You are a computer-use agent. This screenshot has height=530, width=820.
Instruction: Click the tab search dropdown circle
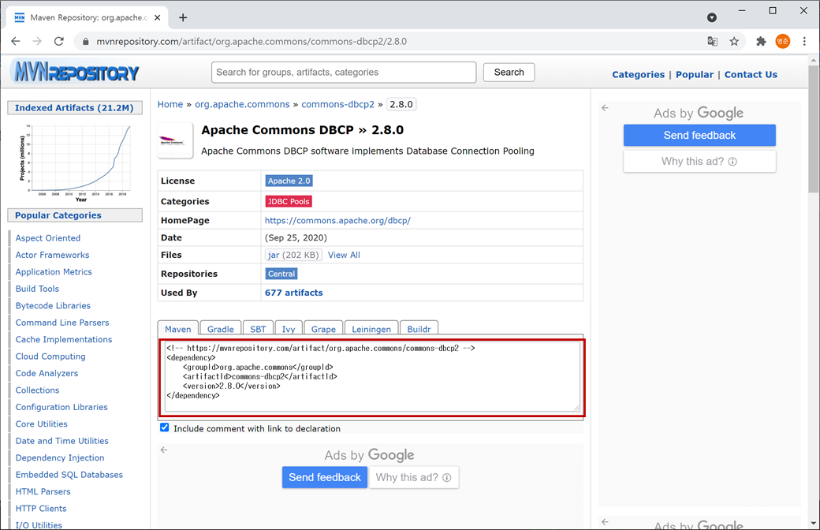pyautogui.click(x=712, y=18)
